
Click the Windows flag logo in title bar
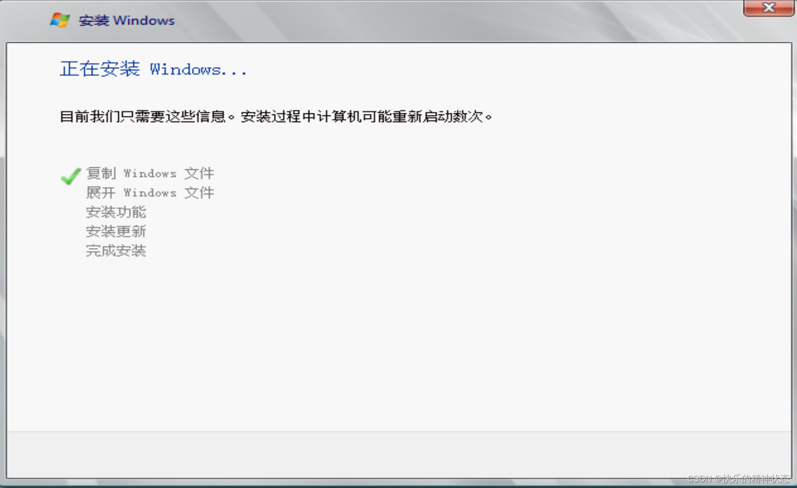point(60,20)
